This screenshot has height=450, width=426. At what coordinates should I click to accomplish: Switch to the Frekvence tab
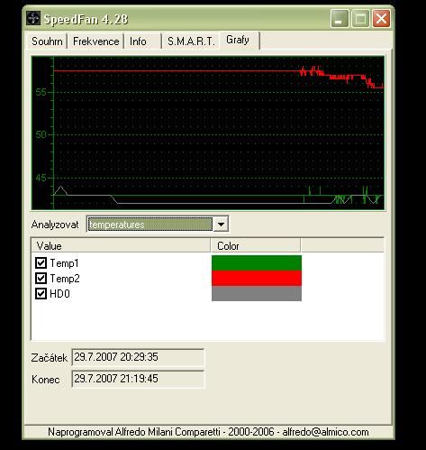[95, 41]
